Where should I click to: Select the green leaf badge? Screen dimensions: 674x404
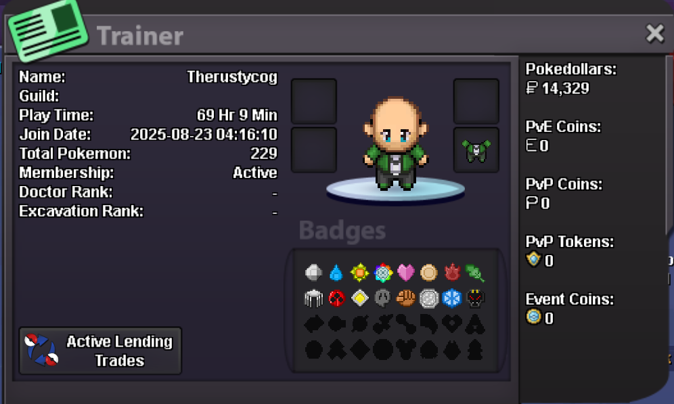pos(475,273)
